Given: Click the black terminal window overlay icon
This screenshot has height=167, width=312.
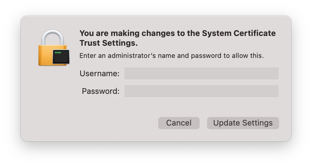Looking at the screenshot, I should [x=61, y=57].
